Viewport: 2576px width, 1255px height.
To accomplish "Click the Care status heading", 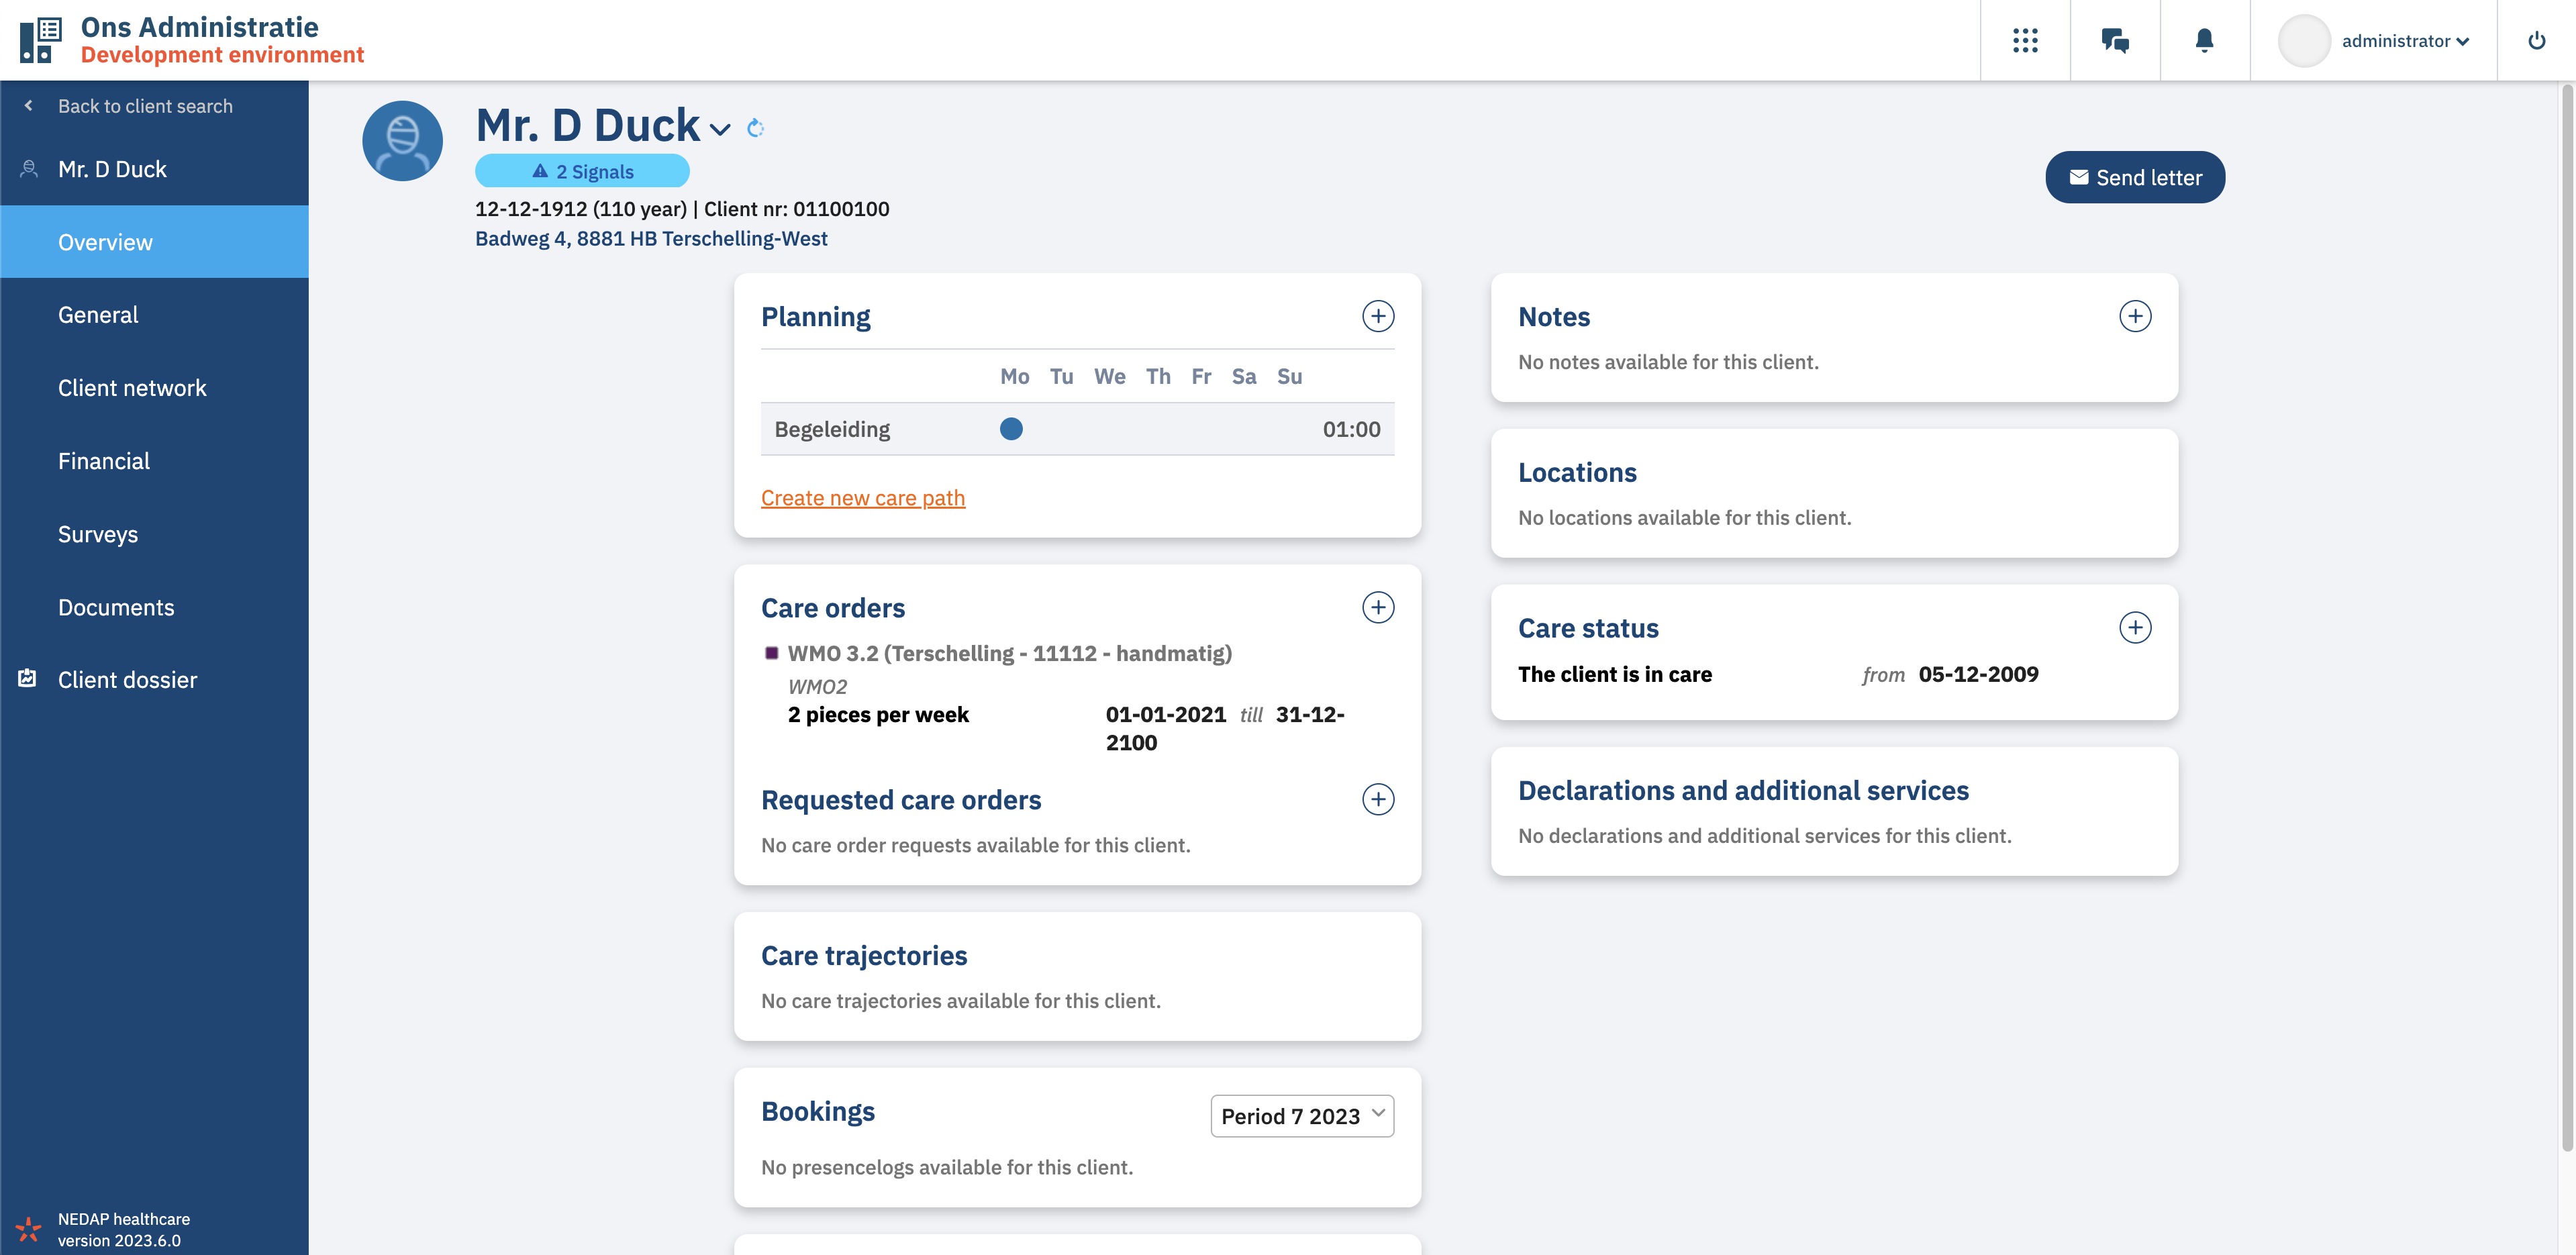I will [x=1588, y=629].
